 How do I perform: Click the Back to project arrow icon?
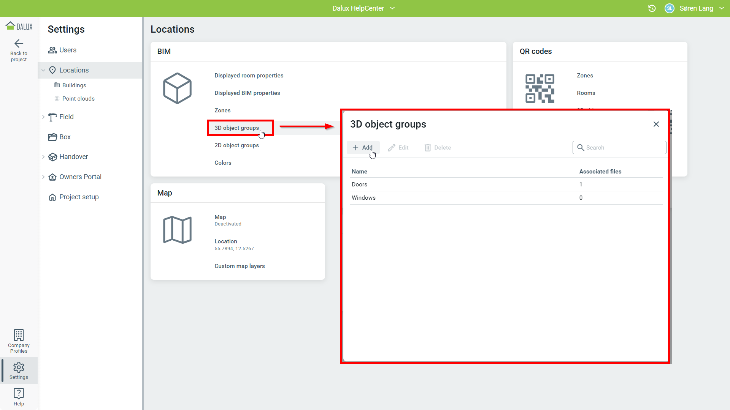[x=19, y=43]
